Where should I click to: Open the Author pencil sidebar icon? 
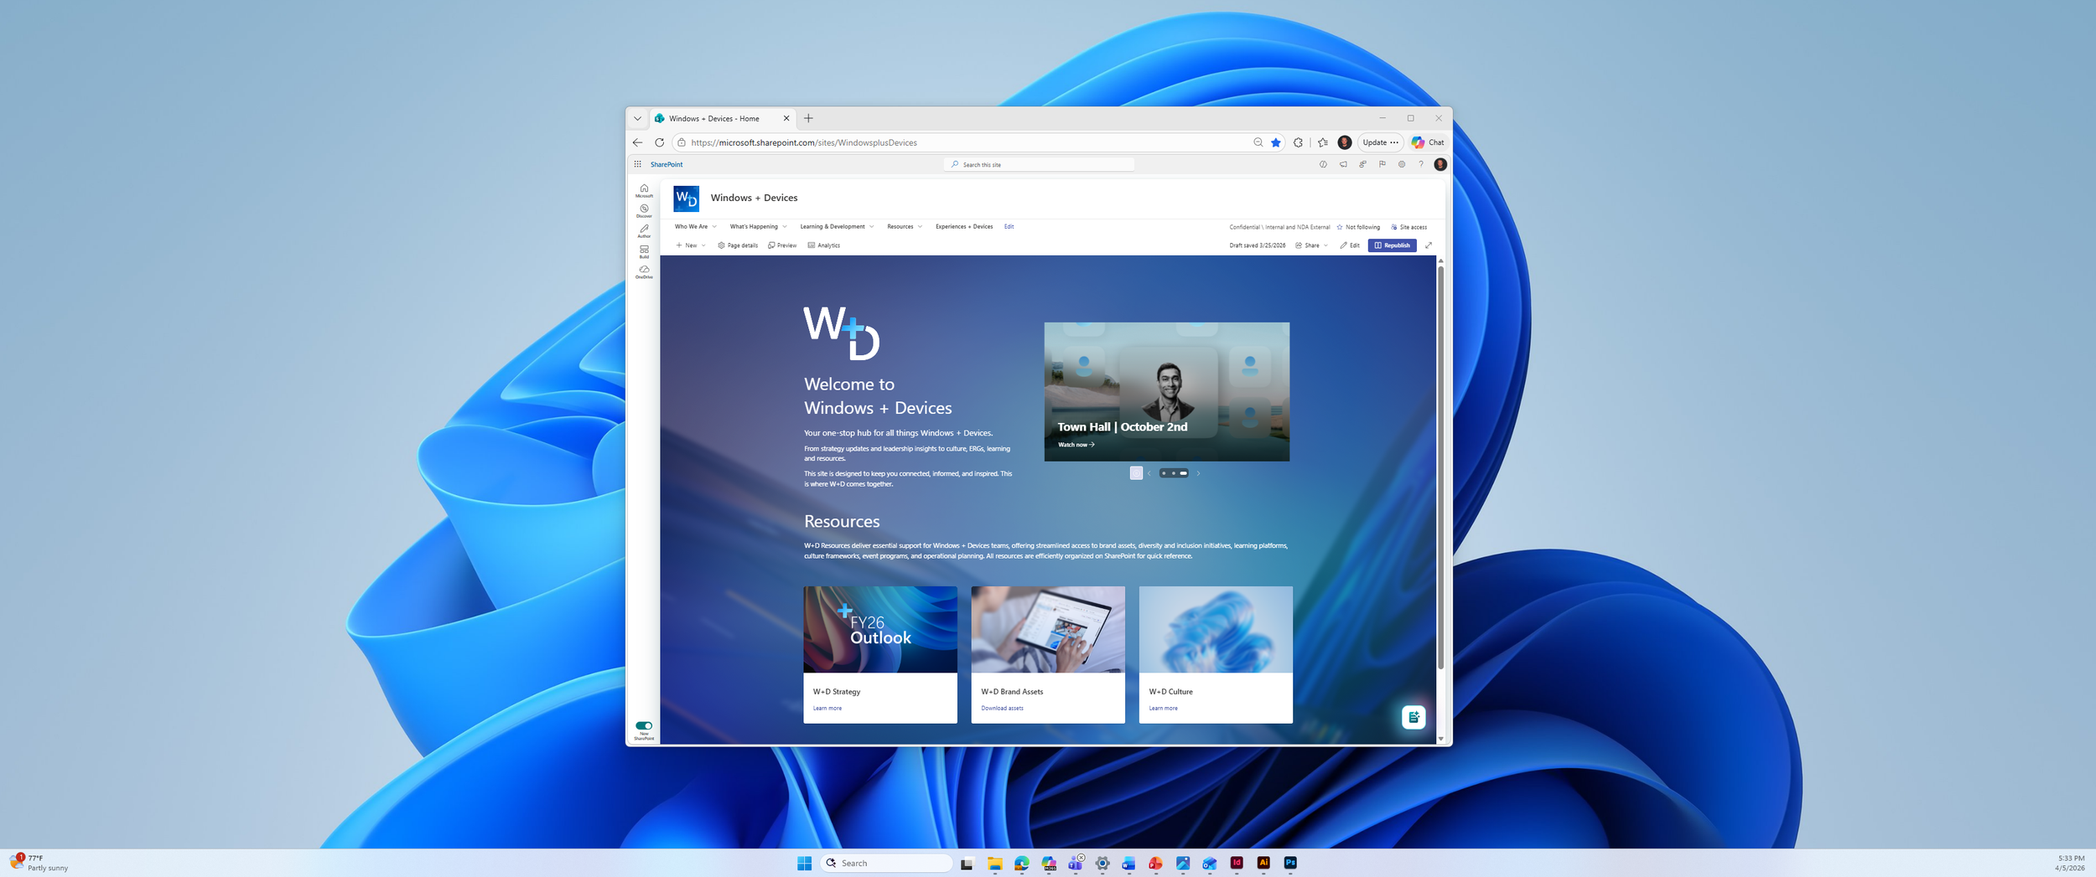click(x=644, y=230)
